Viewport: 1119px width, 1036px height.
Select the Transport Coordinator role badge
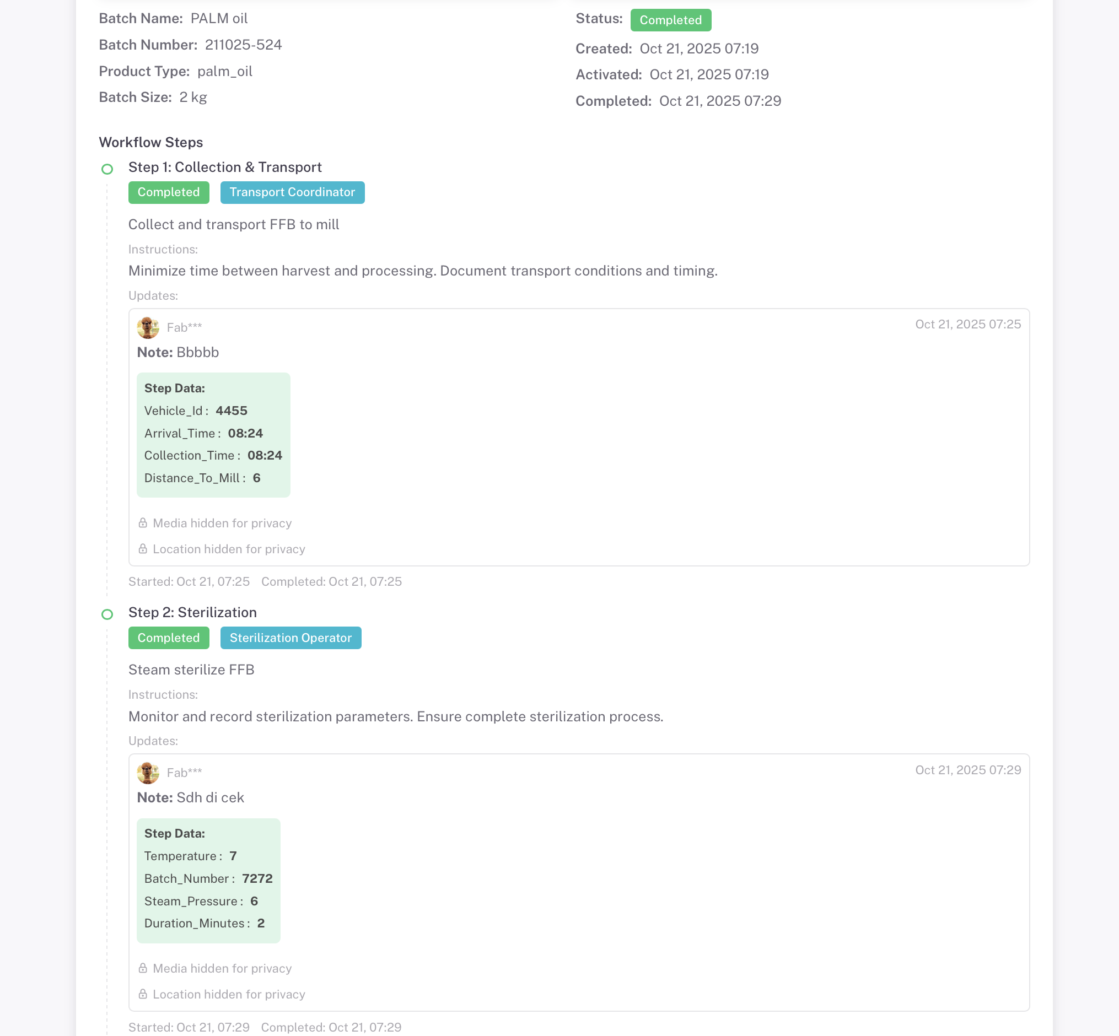[x=292, y=192]
